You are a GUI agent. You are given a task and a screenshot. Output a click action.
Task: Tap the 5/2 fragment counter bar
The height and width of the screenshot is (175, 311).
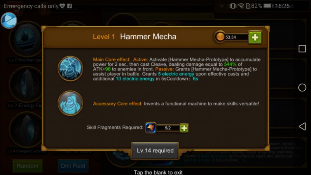pyautogui.click(x=168, y=128)
